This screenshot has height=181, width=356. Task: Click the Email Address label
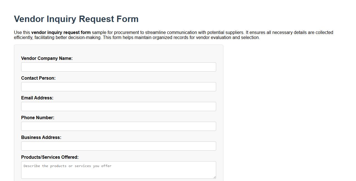pos(37,98)
